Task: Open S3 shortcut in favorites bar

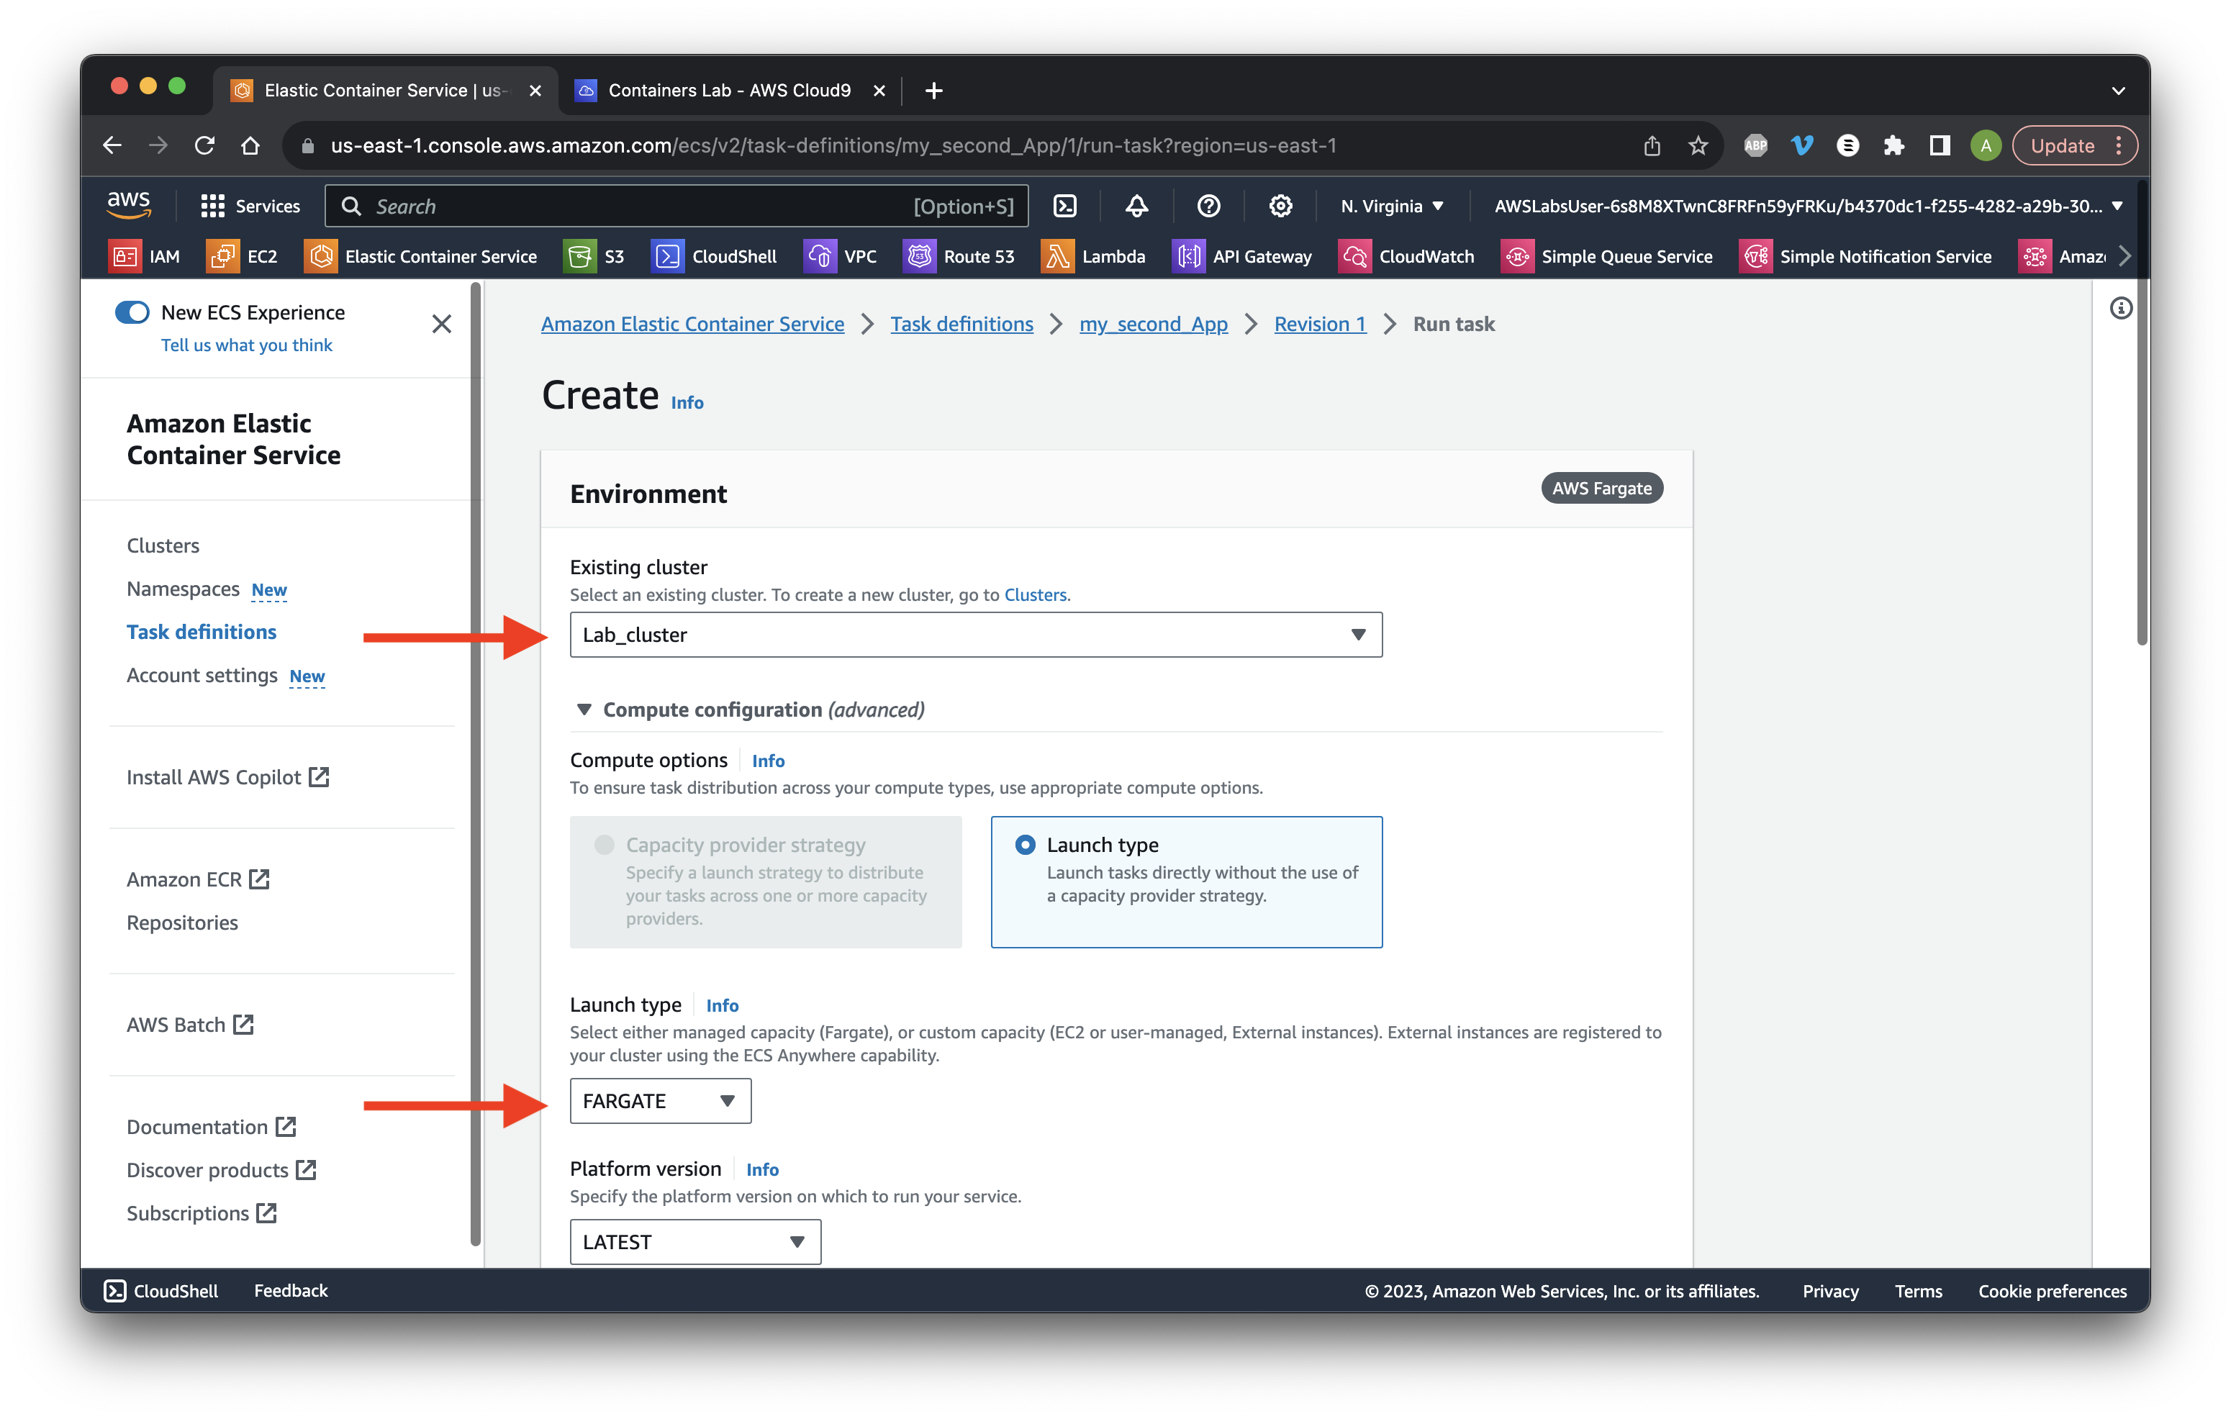Action: [x=594, y=257]
